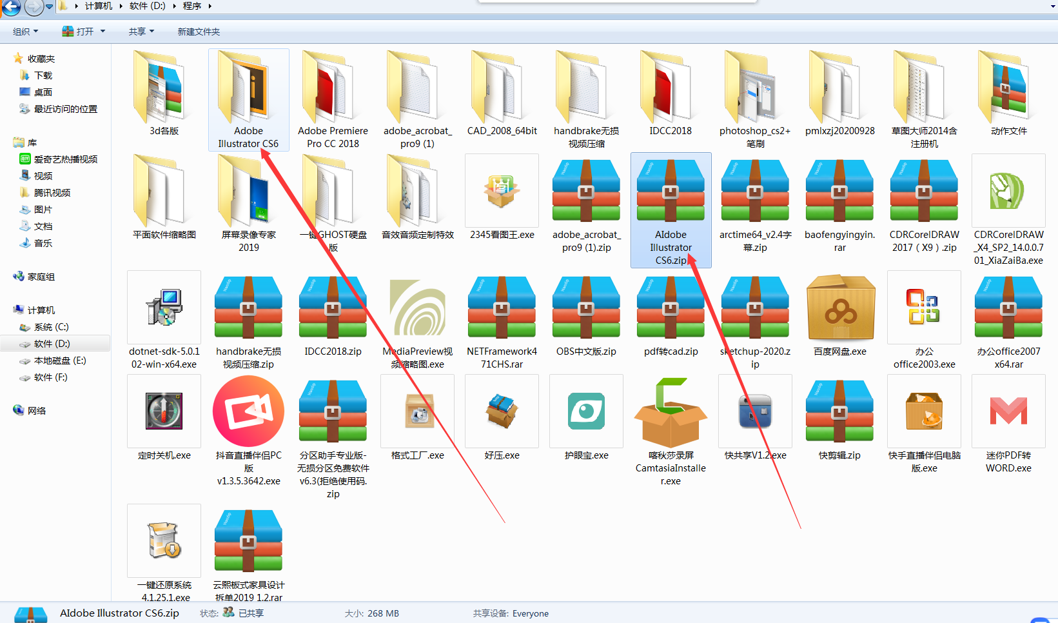The height and width of the screenshot is (623, 1058).
Task: Select the OBS中文版.zip archive
Action: pos(586,308)
